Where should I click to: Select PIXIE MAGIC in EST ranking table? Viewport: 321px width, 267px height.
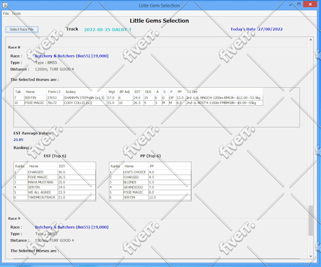coord(42,177)
